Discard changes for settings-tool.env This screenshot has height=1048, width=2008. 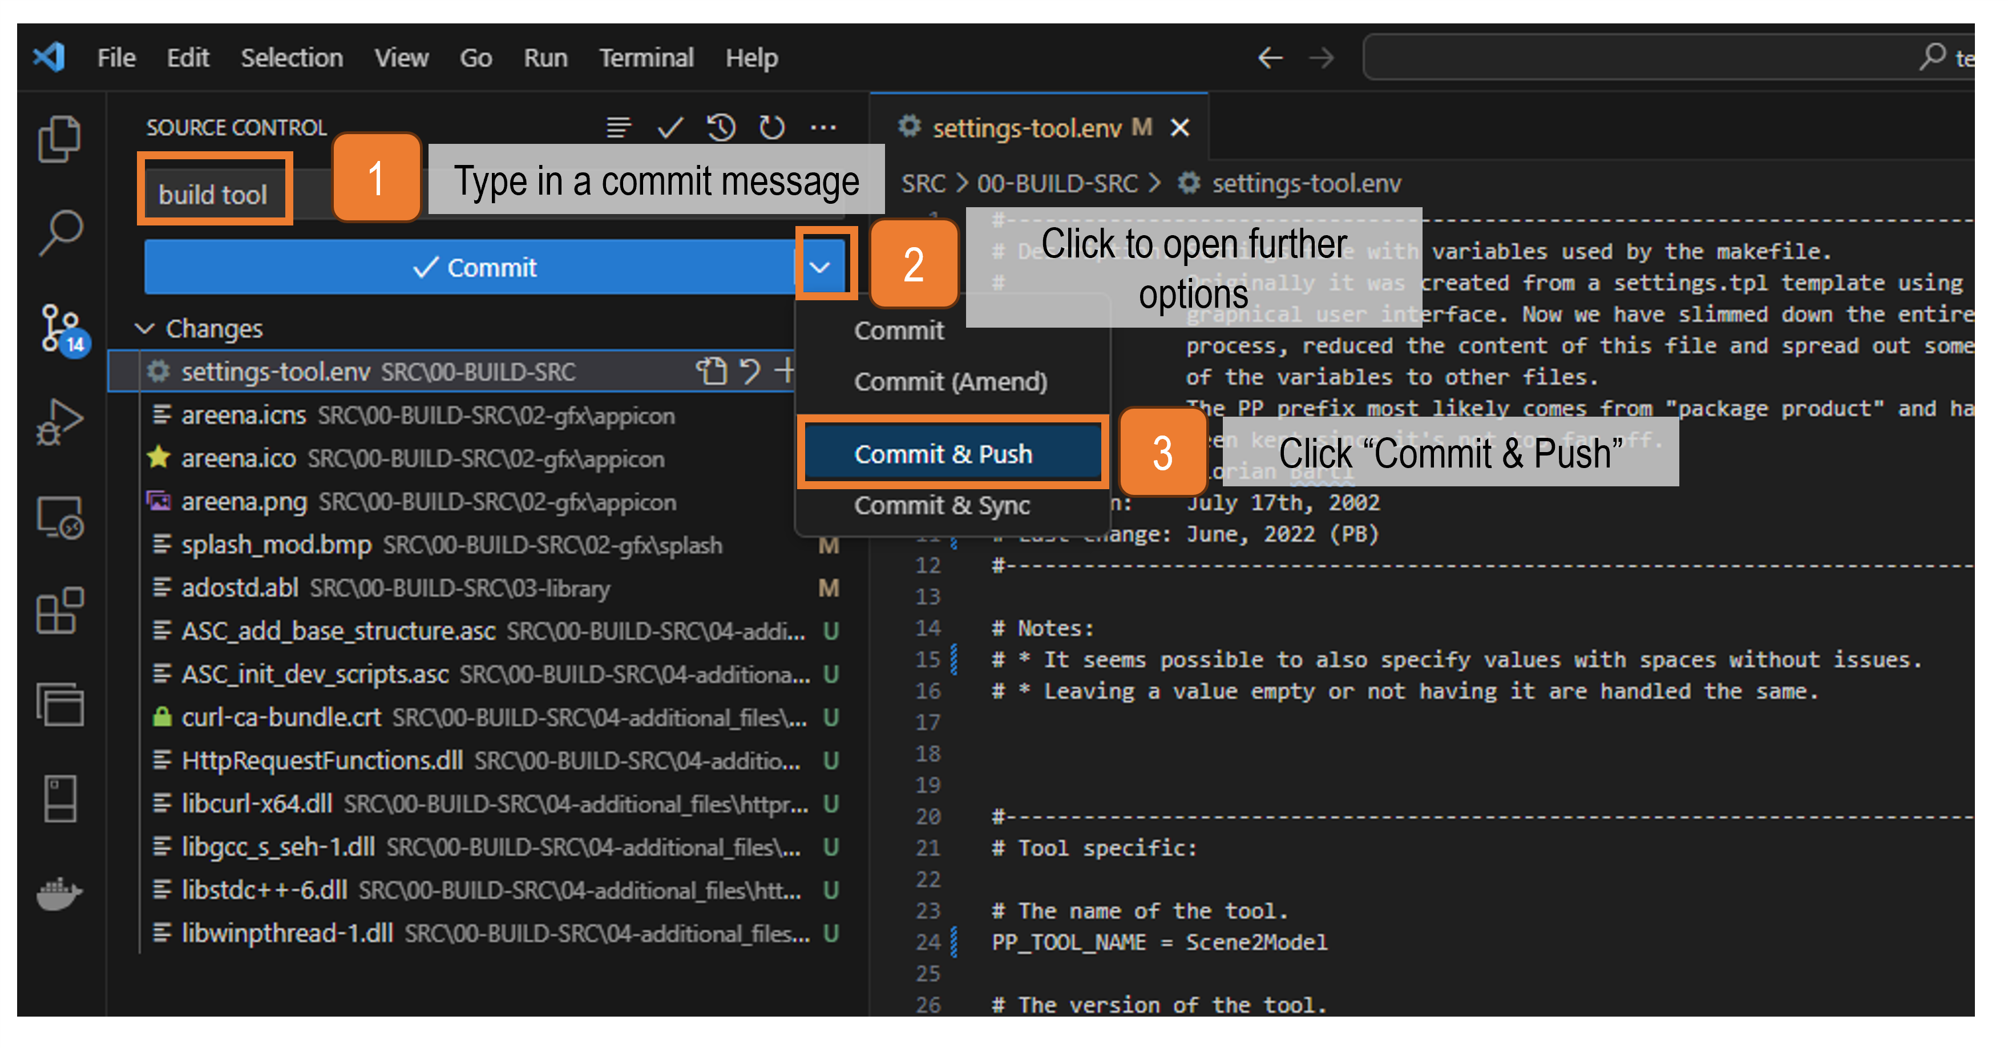coord(750,371)
